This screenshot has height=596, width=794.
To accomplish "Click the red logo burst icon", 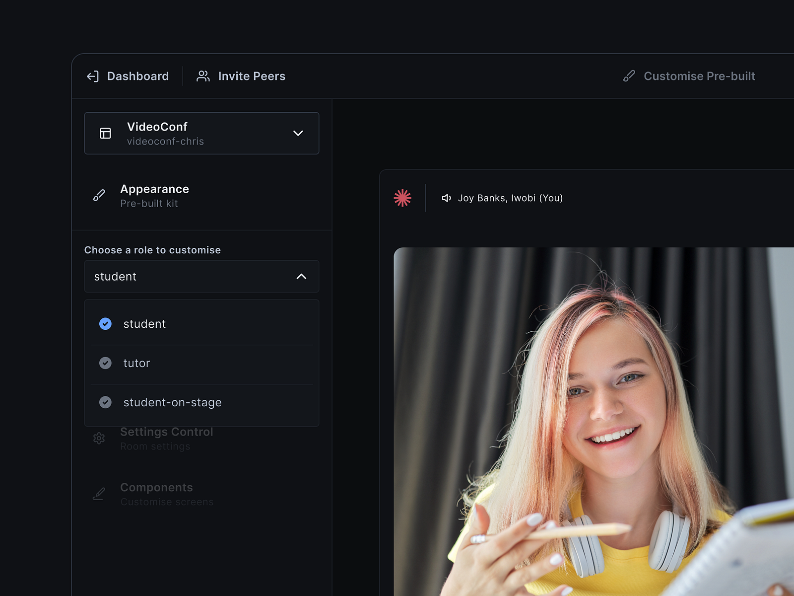I will (x=403, y=198).
